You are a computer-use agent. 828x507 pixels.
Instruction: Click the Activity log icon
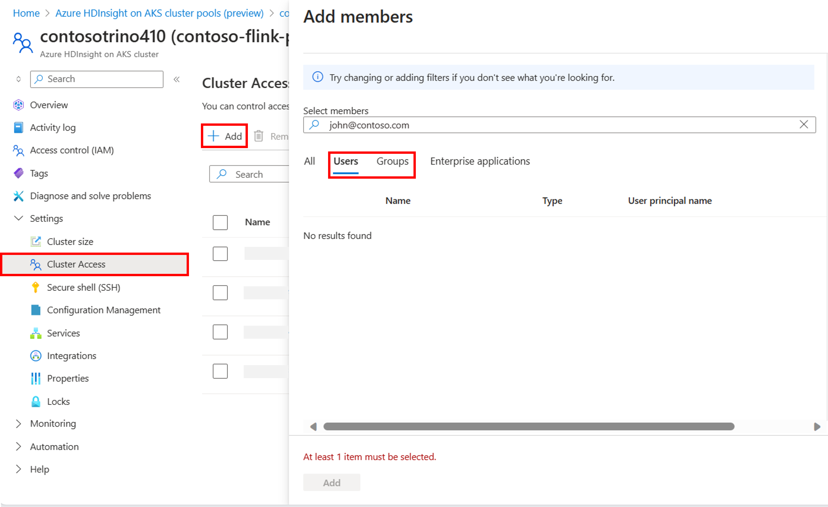[x=18, y=128]
